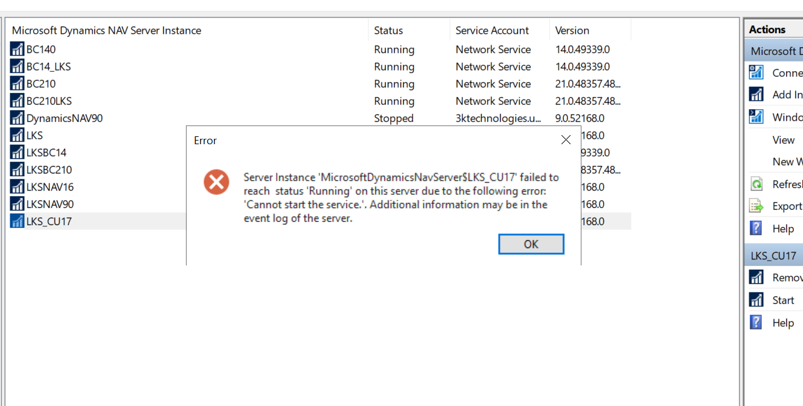
Task: Click the Export List action icon
Action: point(756,206)
